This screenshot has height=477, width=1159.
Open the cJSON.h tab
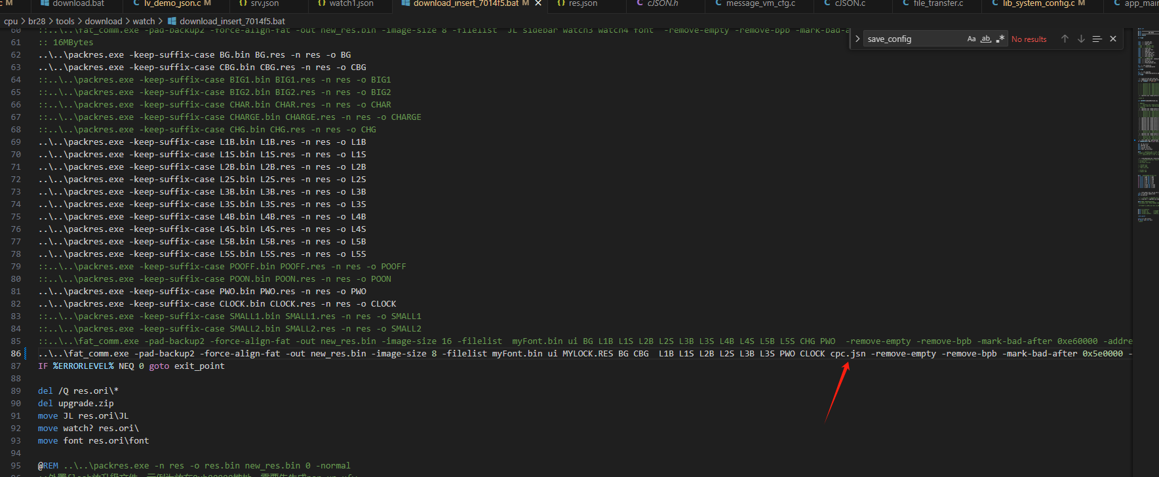(662, 4)
